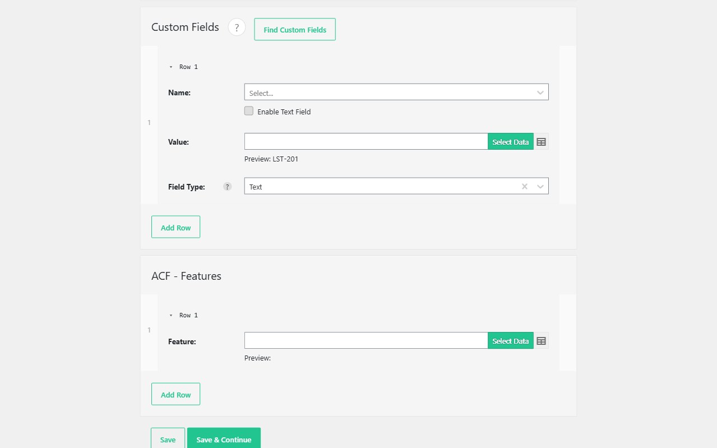Click Select Data next to Value
Viewport: 717px width, 448px height.
511,141
